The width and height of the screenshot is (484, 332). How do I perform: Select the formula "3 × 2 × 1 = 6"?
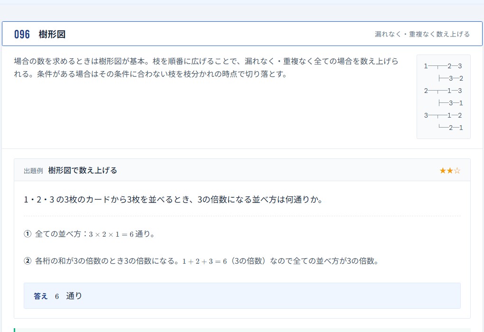(111, 234)
